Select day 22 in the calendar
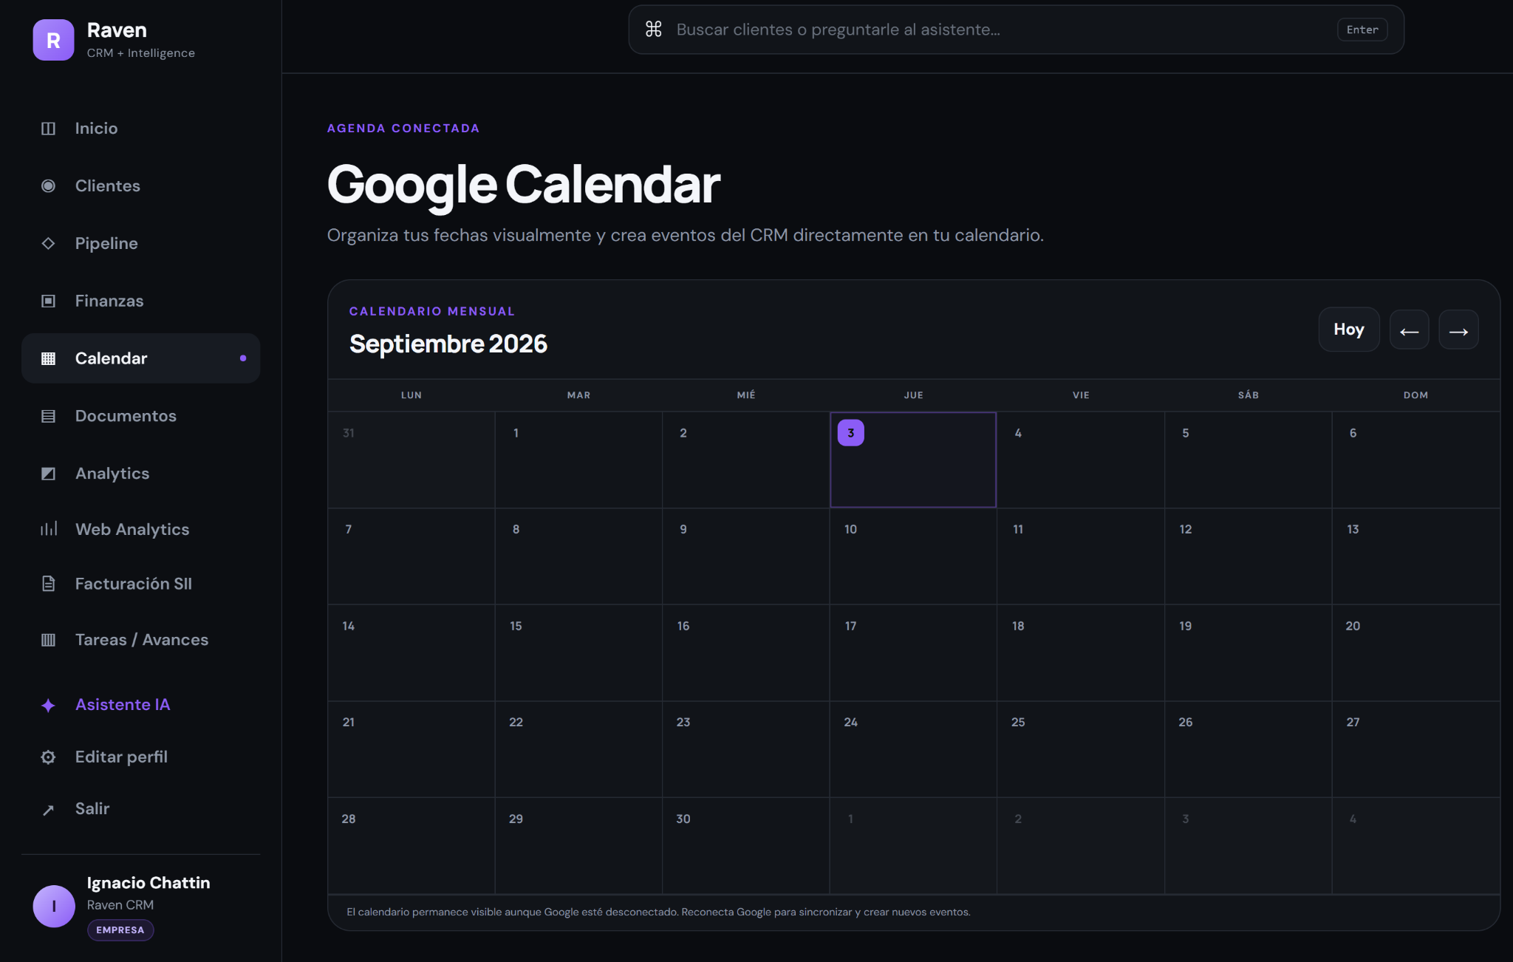 click(x=578, y=749)
